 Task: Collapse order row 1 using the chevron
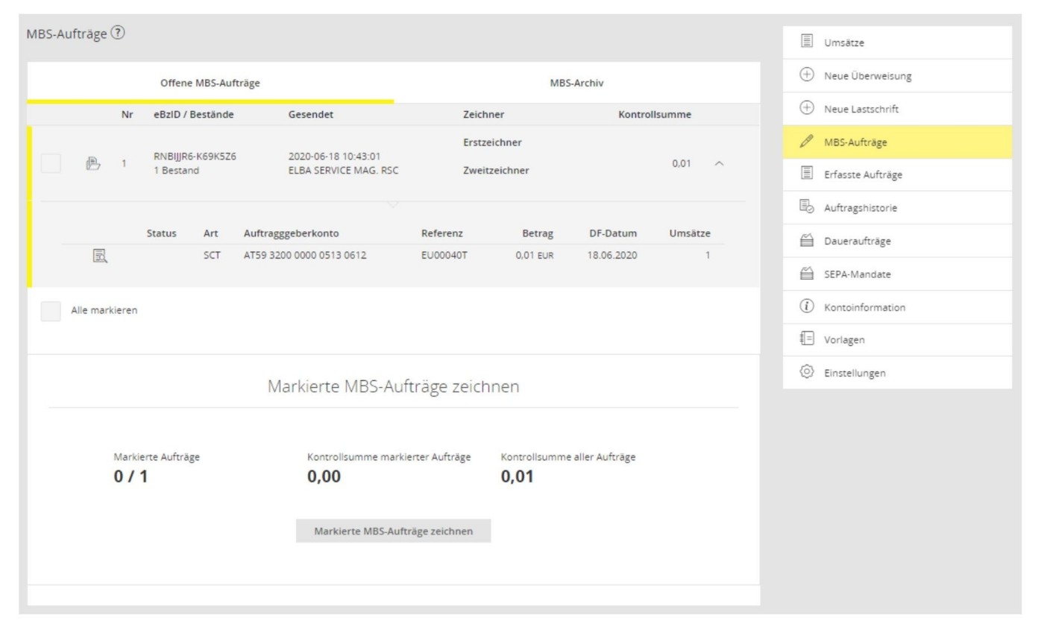click(x=719, y=163)
